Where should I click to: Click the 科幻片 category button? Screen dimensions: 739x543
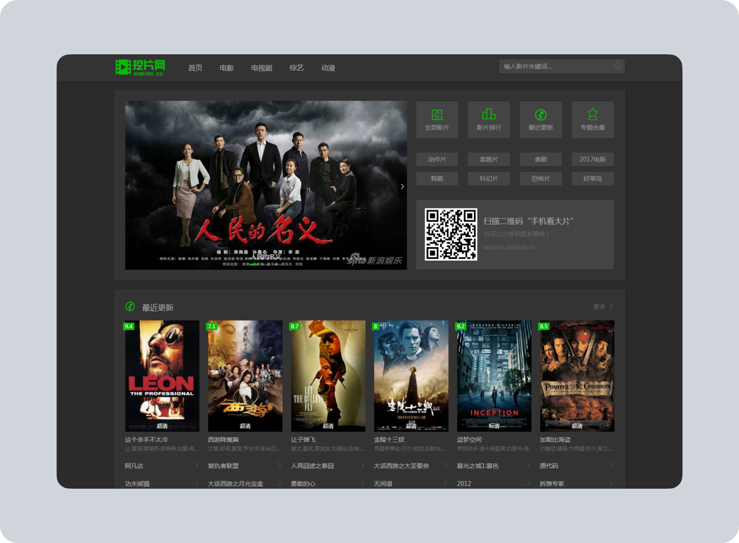pyautogui.click(x=489, y=179)
